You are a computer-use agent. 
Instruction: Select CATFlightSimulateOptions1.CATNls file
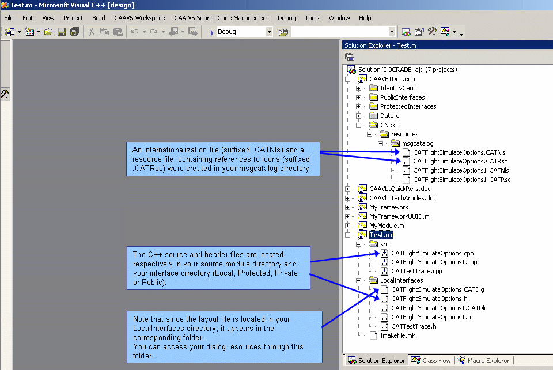pyautogui.click(x=461, y=170)
